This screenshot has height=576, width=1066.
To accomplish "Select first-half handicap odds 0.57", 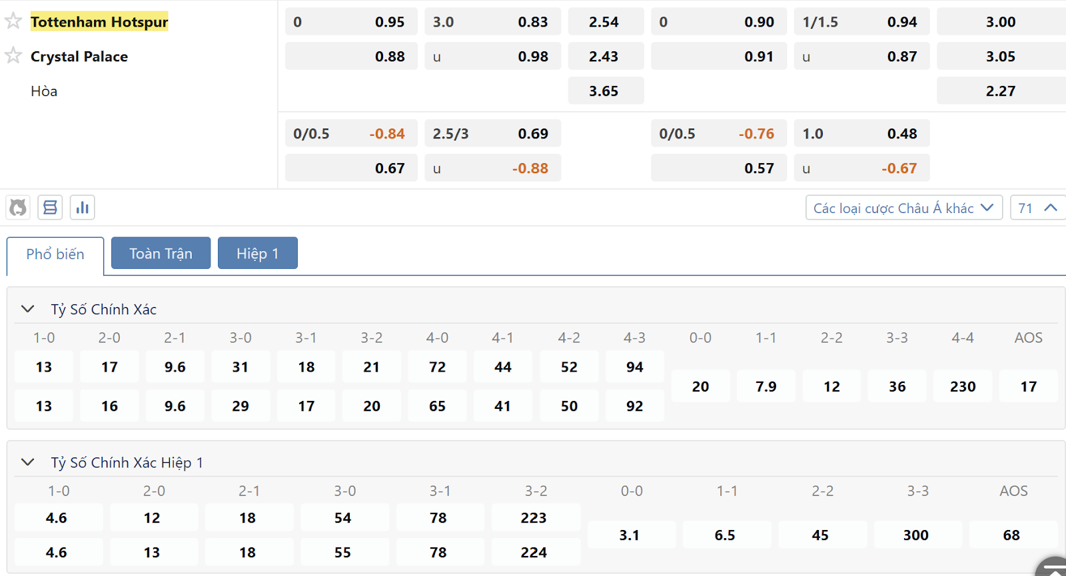I will [x=719, y=168].
